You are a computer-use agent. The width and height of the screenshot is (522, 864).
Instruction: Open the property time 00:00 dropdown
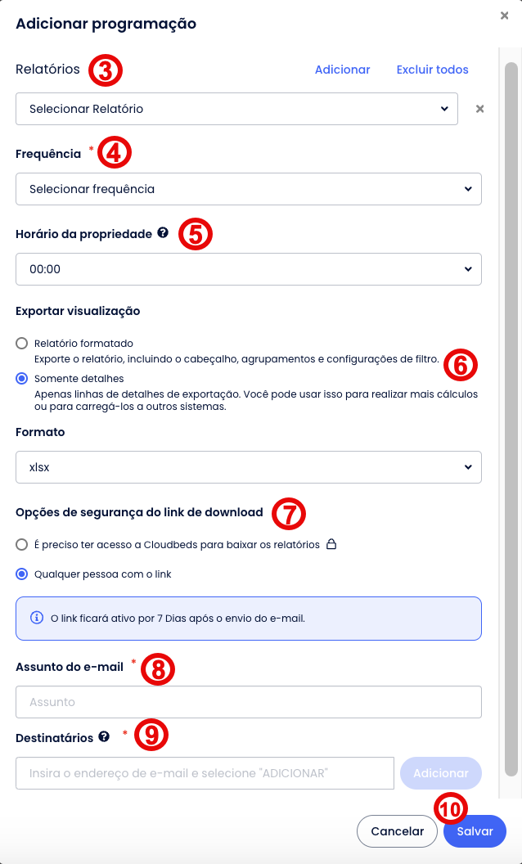point(249,269)
